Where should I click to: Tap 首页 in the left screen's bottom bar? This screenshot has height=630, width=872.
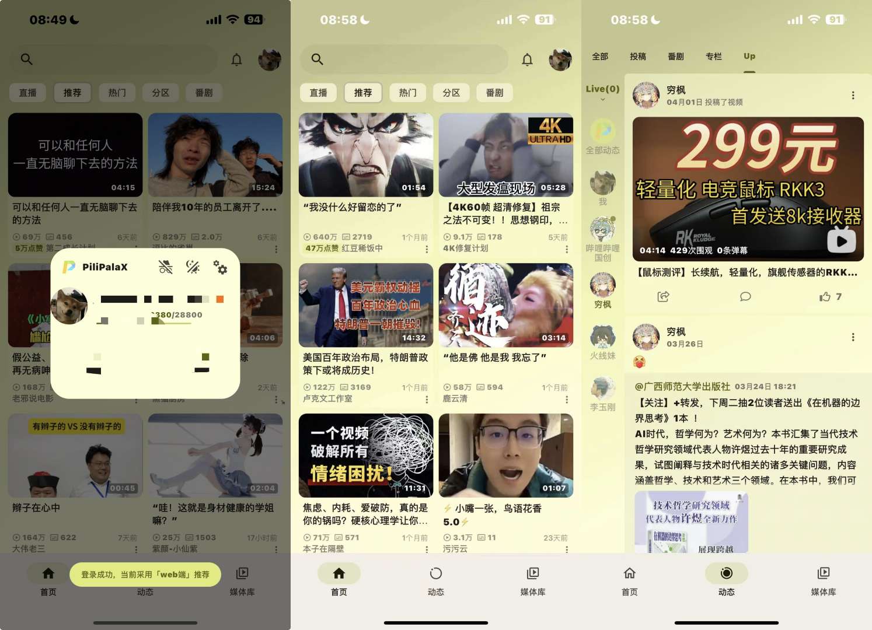48,581
